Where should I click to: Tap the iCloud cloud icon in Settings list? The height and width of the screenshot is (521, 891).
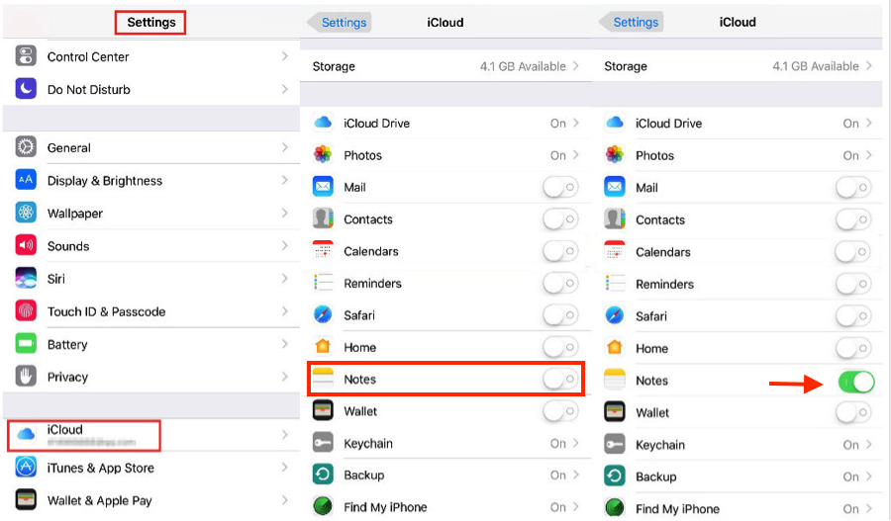pyautogui.click(x=26, y=435)
